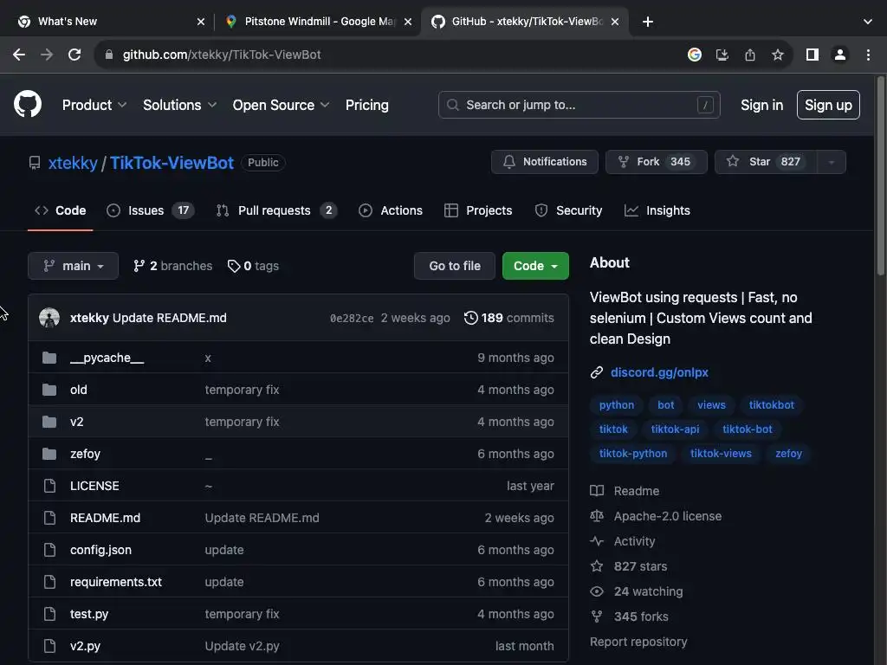Switch to the Projects tab

coord(478,210)
